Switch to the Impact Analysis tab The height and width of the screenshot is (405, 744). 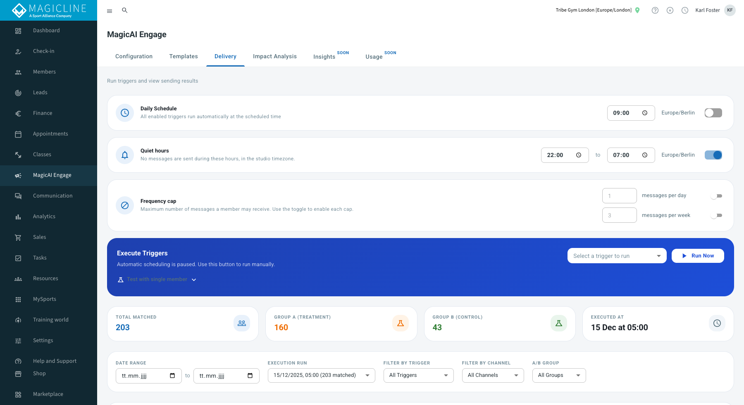[275, 57]
